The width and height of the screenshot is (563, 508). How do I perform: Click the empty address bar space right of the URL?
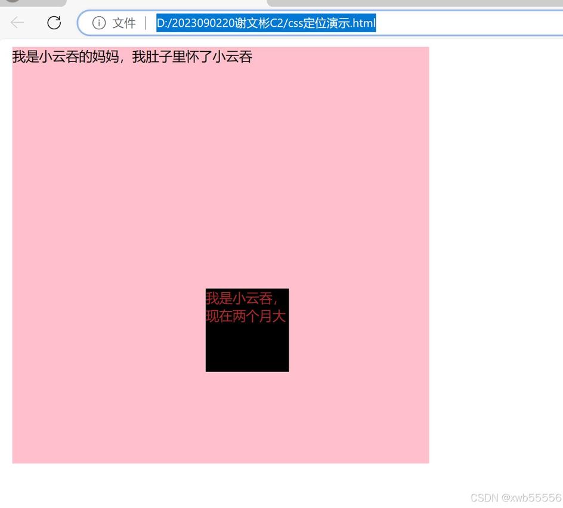click(x=467, y=23)
